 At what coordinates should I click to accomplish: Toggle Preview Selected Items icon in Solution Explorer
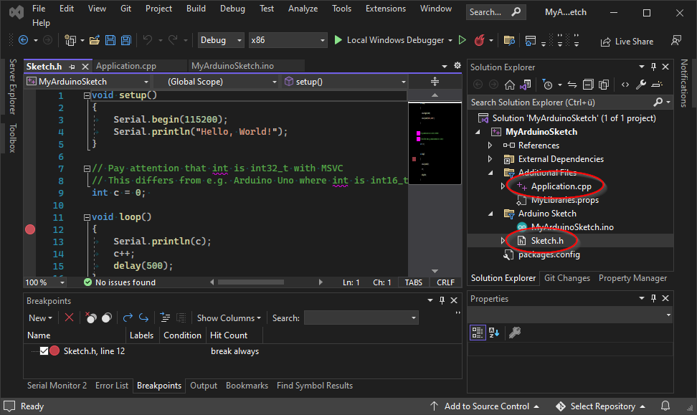pos(657,85)
